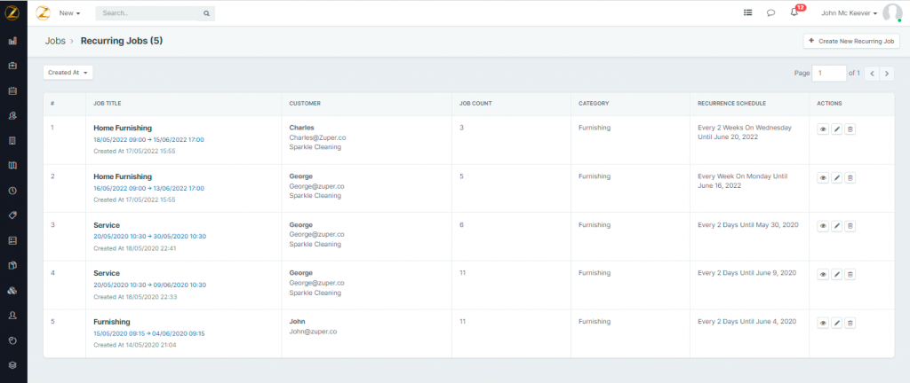Click date range 20/05/2020 10:30 → 09/06/2020 10:30
Viewport: 910px width, 383px height.
click(149, 285)
